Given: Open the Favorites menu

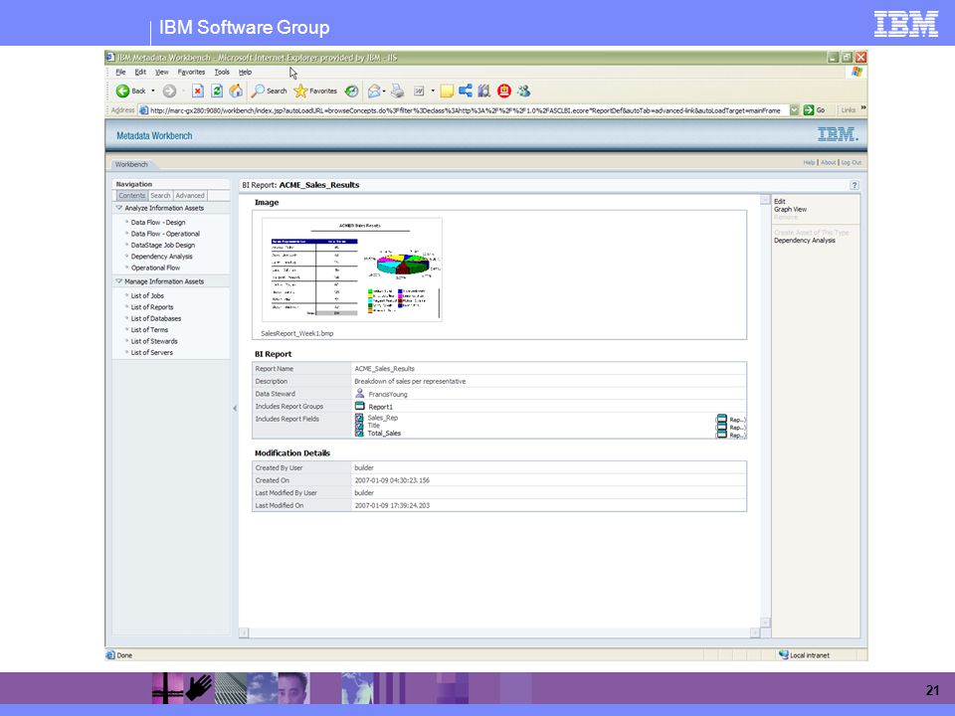Looking at the screenshot, I should (191, 72).
